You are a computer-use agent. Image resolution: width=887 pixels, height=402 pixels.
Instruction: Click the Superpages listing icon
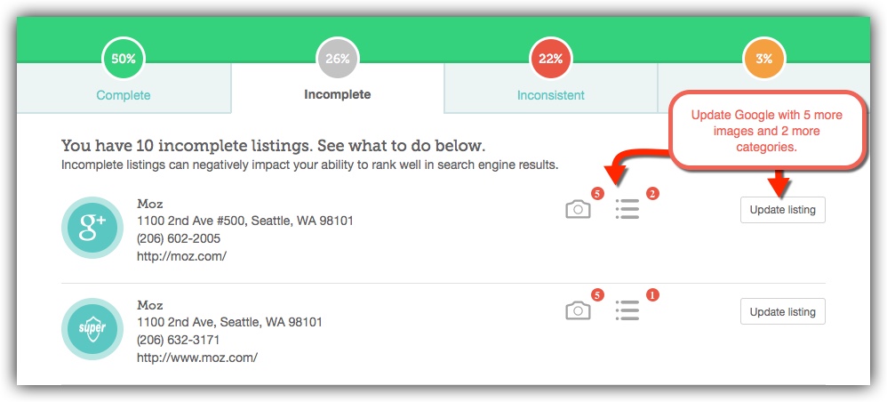pyautogui.click(x=92, y=329)
